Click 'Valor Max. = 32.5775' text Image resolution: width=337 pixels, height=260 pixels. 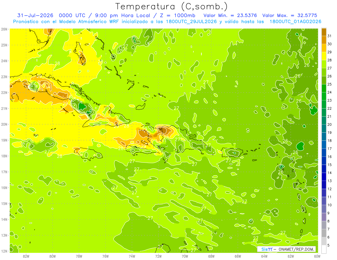coord(290,15)
